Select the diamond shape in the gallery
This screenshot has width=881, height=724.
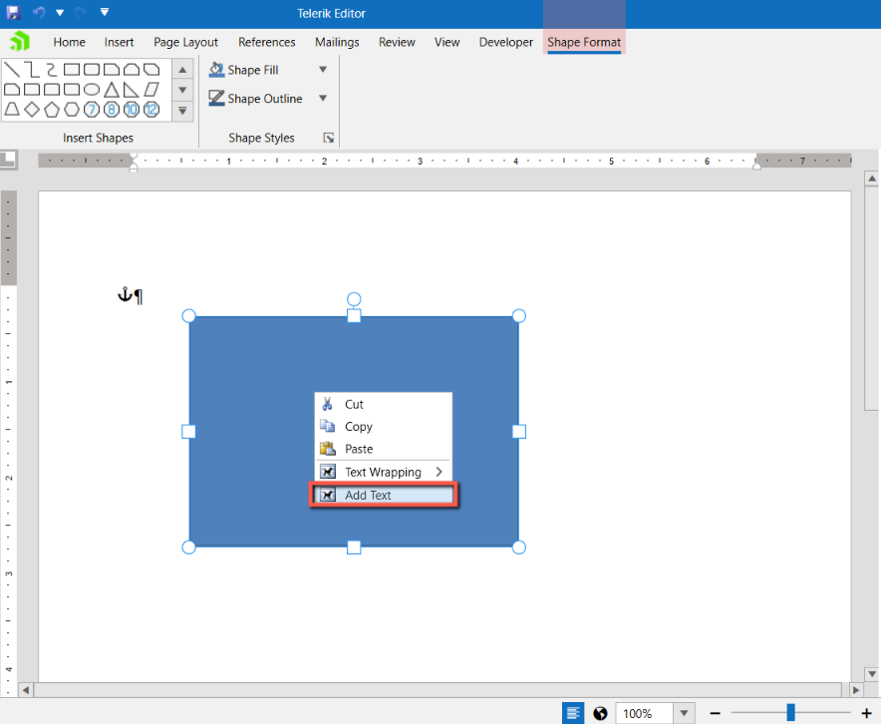coord(32,110)
